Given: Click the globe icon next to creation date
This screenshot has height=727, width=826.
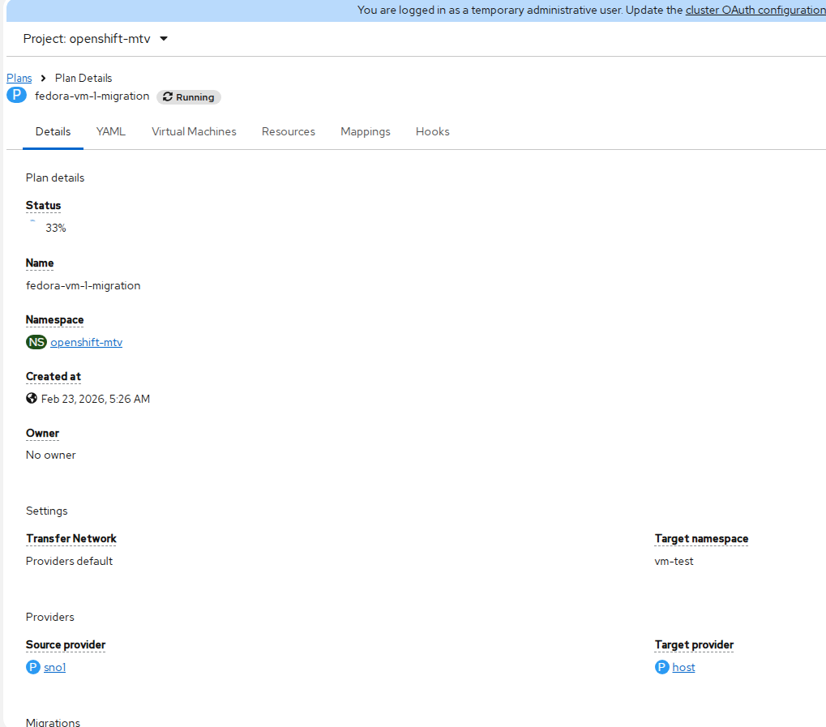Looking at the screenshot, I should click(32, 399).
